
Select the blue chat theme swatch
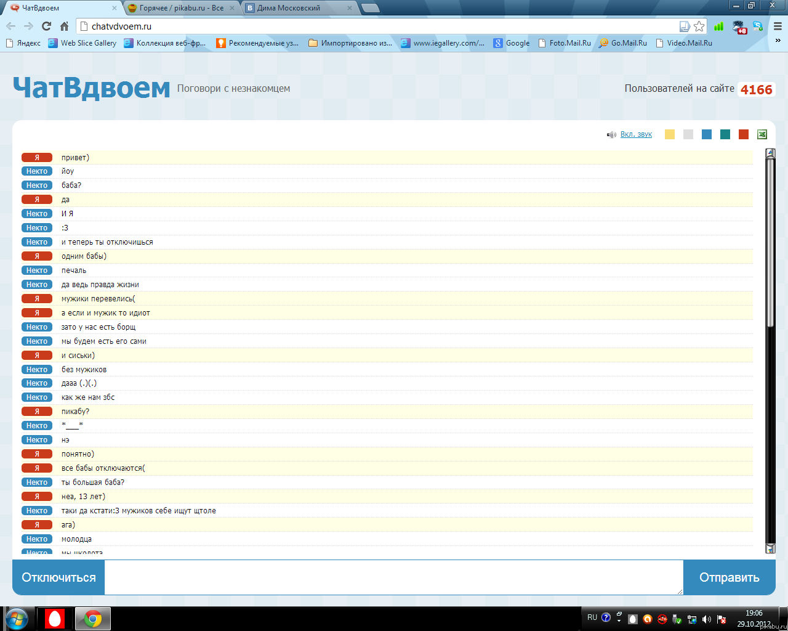tap(707, 134)
